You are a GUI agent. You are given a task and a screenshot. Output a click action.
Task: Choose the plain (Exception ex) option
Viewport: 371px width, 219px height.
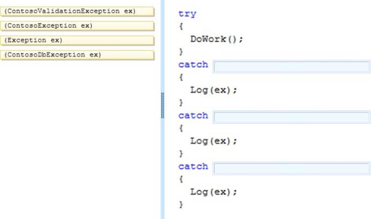tap(77, 40)
